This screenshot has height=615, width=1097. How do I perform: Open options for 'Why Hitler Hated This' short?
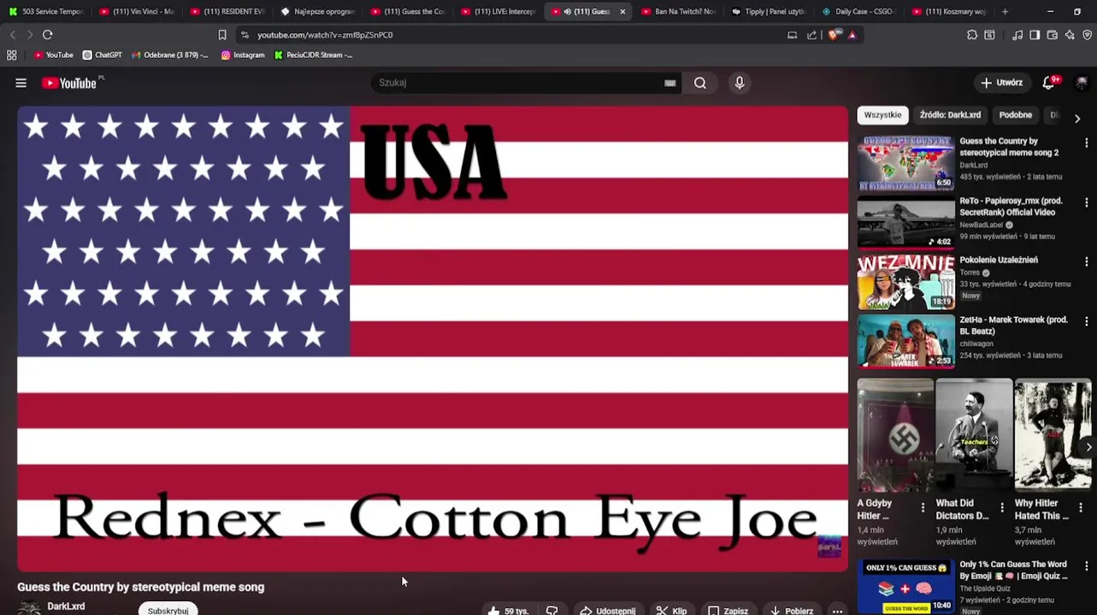(x=1081, y=508)
